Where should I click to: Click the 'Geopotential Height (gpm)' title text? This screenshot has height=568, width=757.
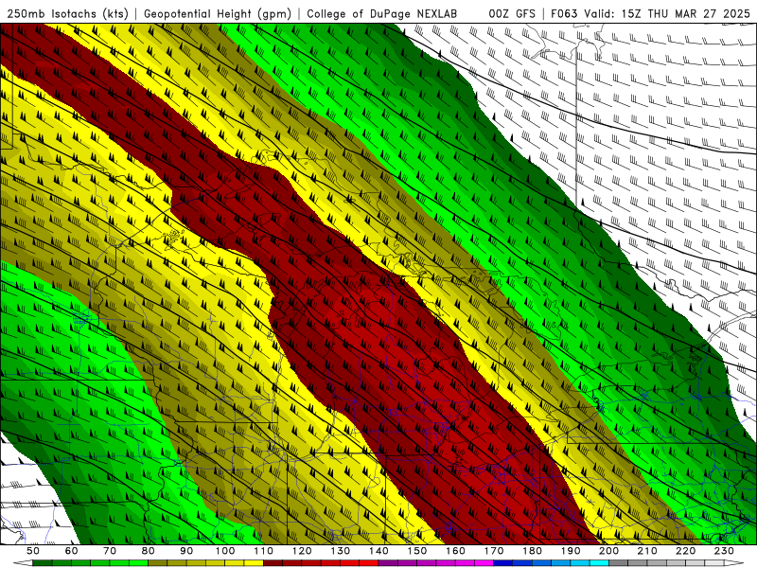point(218,14)
